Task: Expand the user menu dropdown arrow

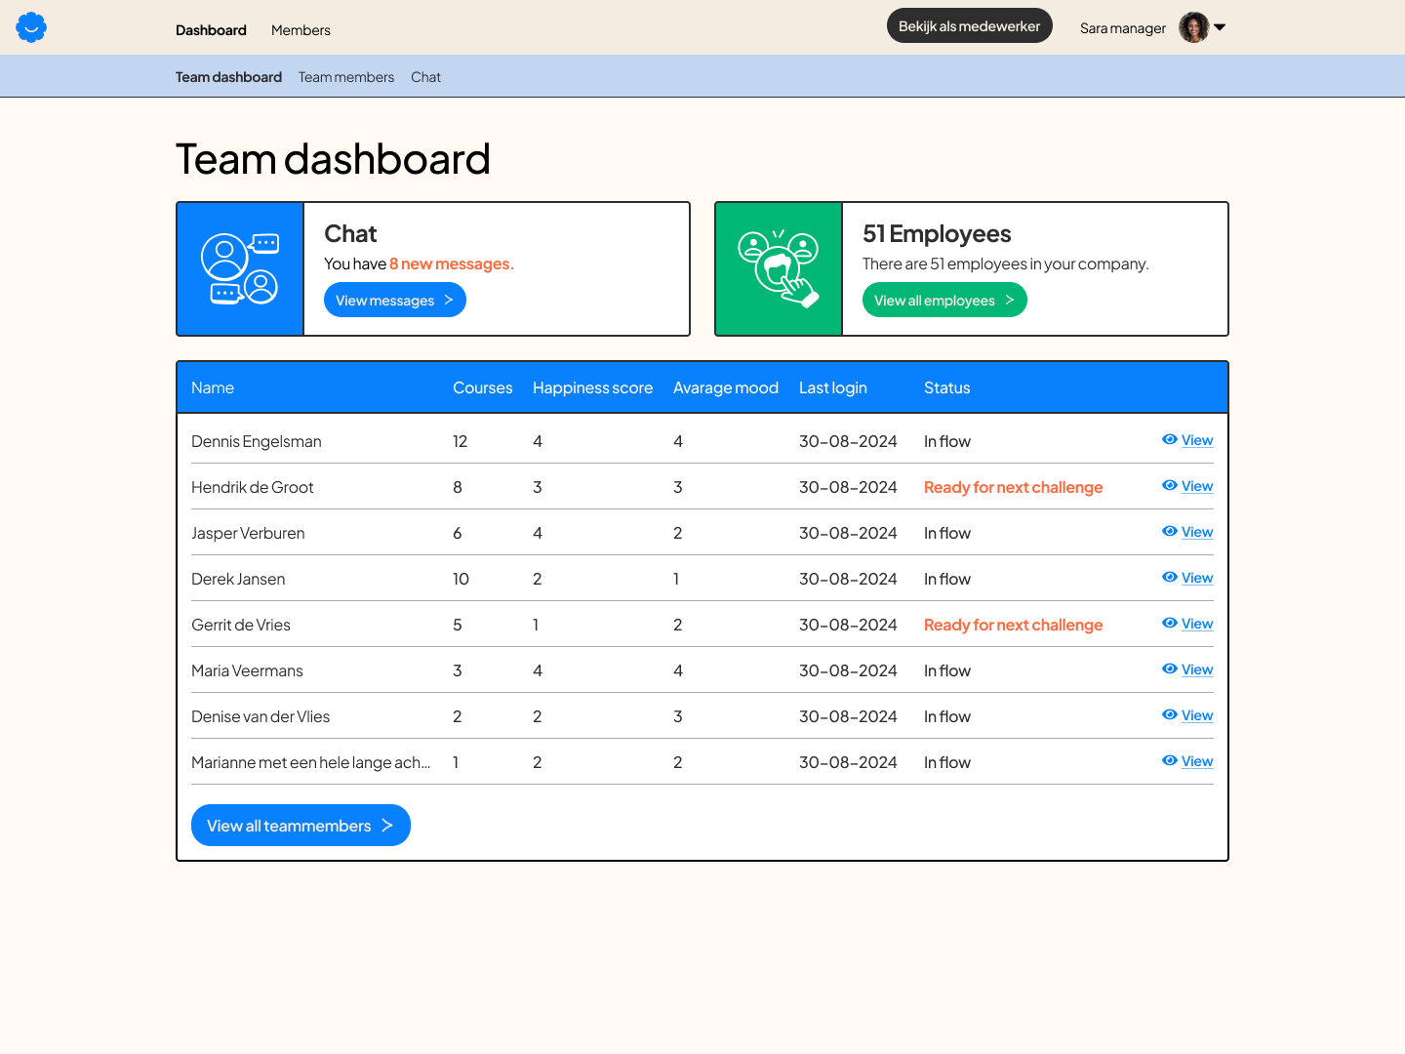Action: [x=1220, y=27]
